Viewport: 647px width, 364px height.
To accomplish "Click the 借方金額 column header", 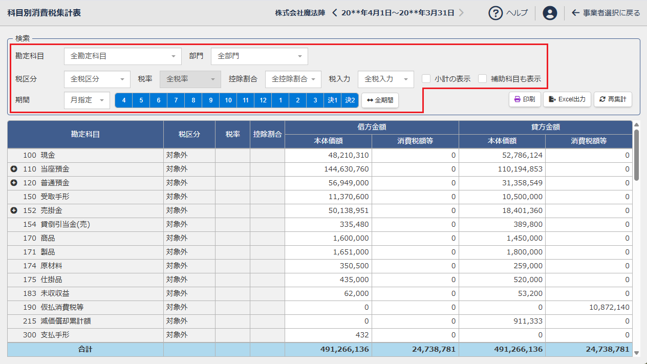I will point(372,127).
